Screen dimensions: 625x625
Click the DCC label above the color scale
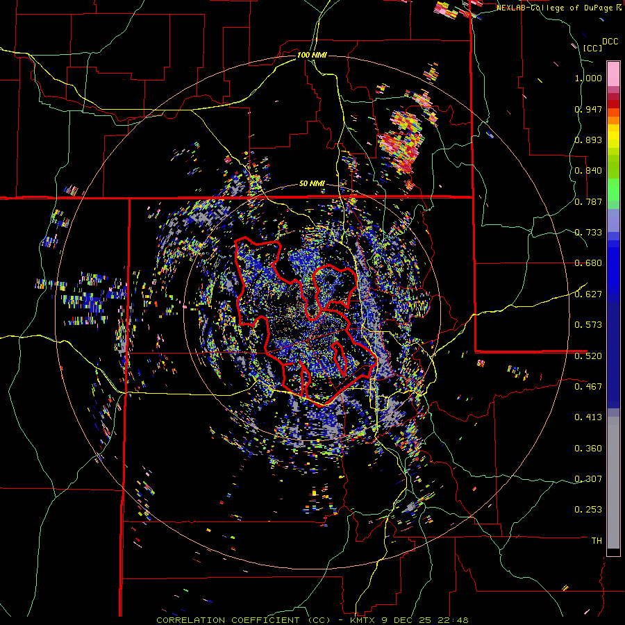pyautogui.click(x=610, y=42)
